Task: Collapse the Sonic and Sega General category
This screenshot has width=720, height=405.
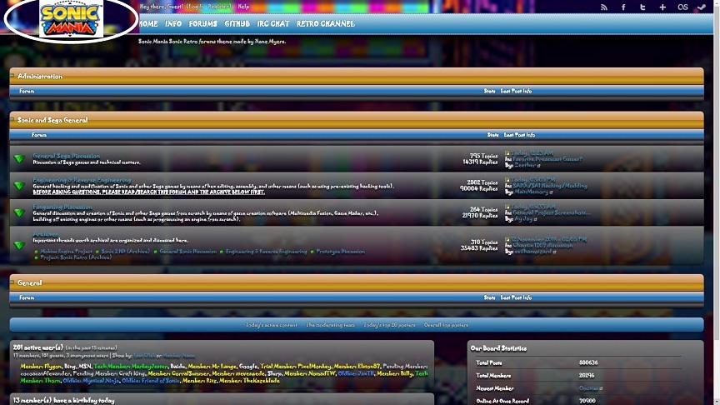Action: tap(12, 119)
